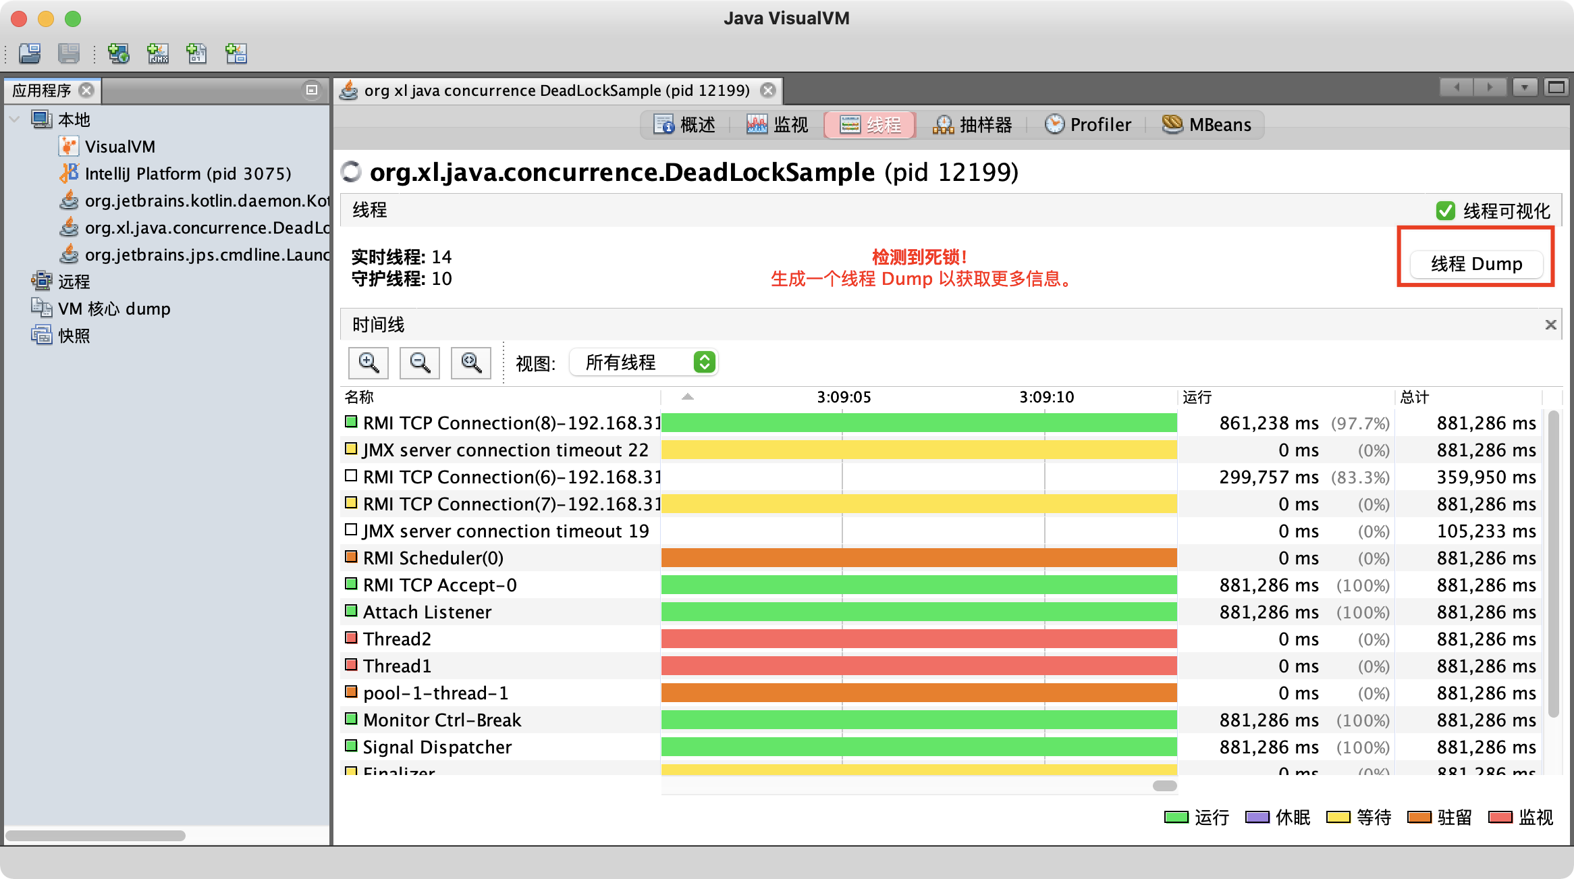Image resolution: width=1574 pixels, height=879 pixels.
Task: Click the 3:09:05 timeline marker
Action: click(x=844, y=397)
